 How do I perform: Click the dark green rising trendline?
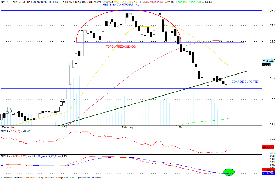(x=153, y=98)
